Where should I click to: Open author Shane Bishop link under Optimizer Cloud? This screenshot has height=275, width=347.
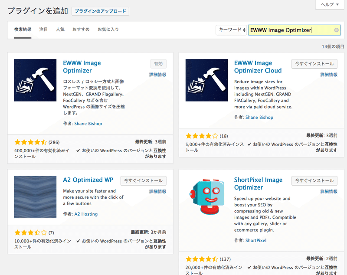pos(259,118)
